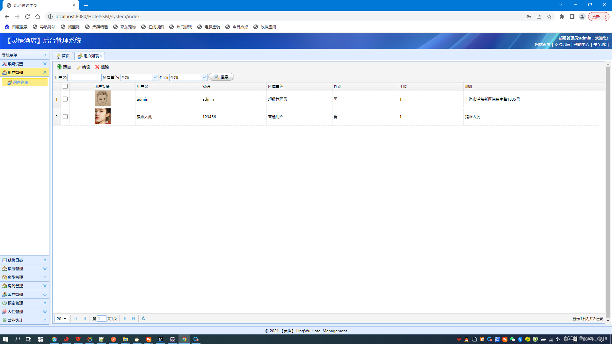The image size is (612, 344).
Task: Click the refresh icon in pagination bar
Action: 144,319
